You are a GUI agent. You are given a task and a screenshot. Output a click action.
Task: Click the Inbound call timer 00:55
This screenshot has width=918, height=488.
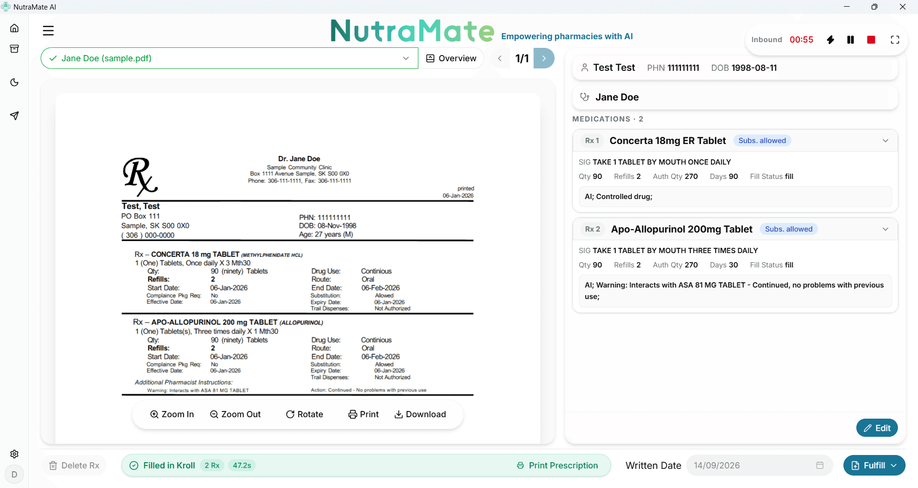tap(801, 40)
